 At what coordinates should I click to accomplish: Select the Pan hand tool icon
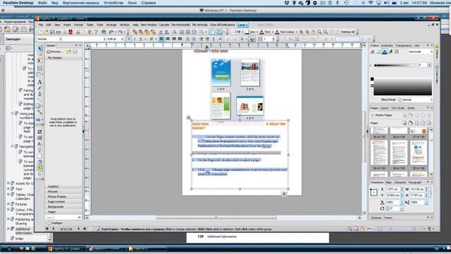[x=313, y=32]
